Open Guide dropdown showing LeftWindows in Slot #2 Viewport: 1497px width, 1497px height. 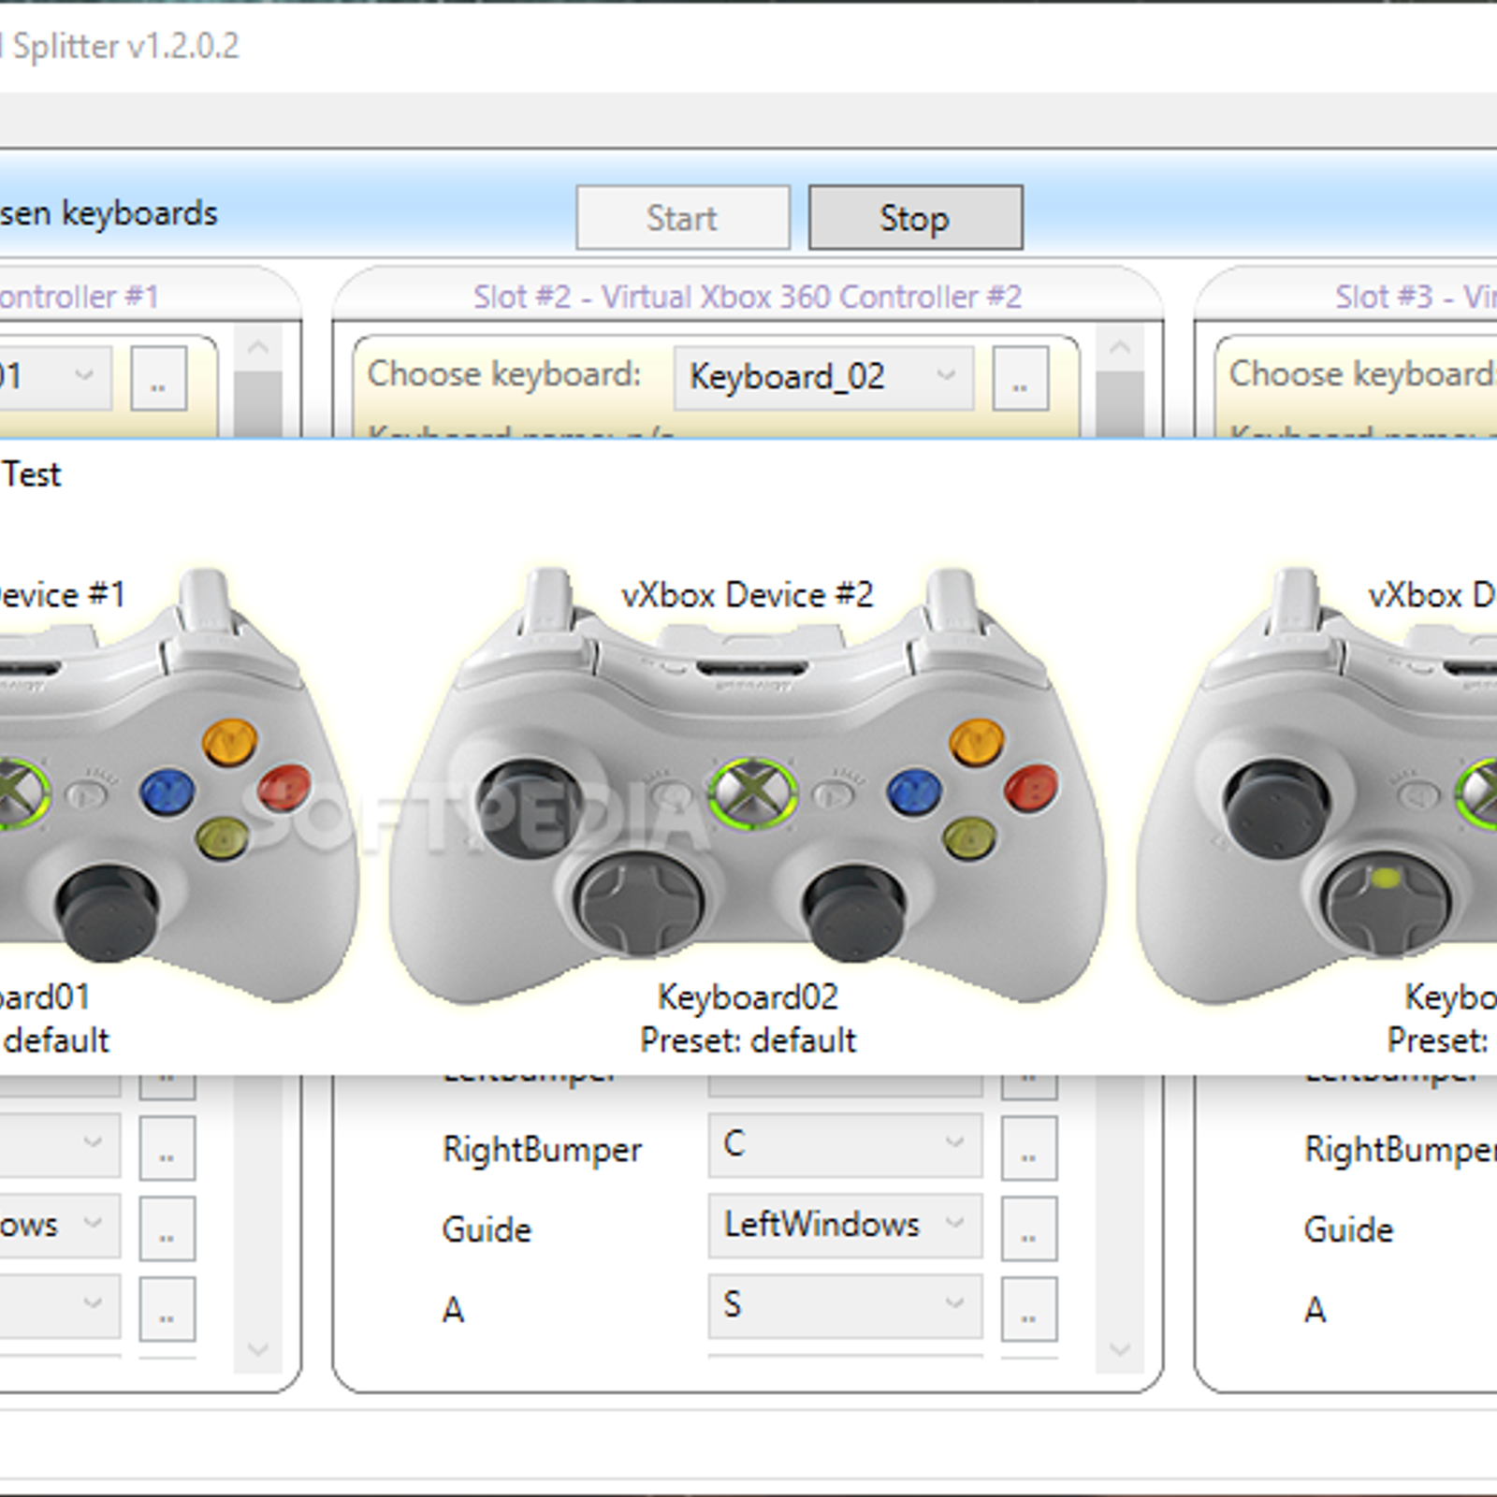pos(845,1225)
